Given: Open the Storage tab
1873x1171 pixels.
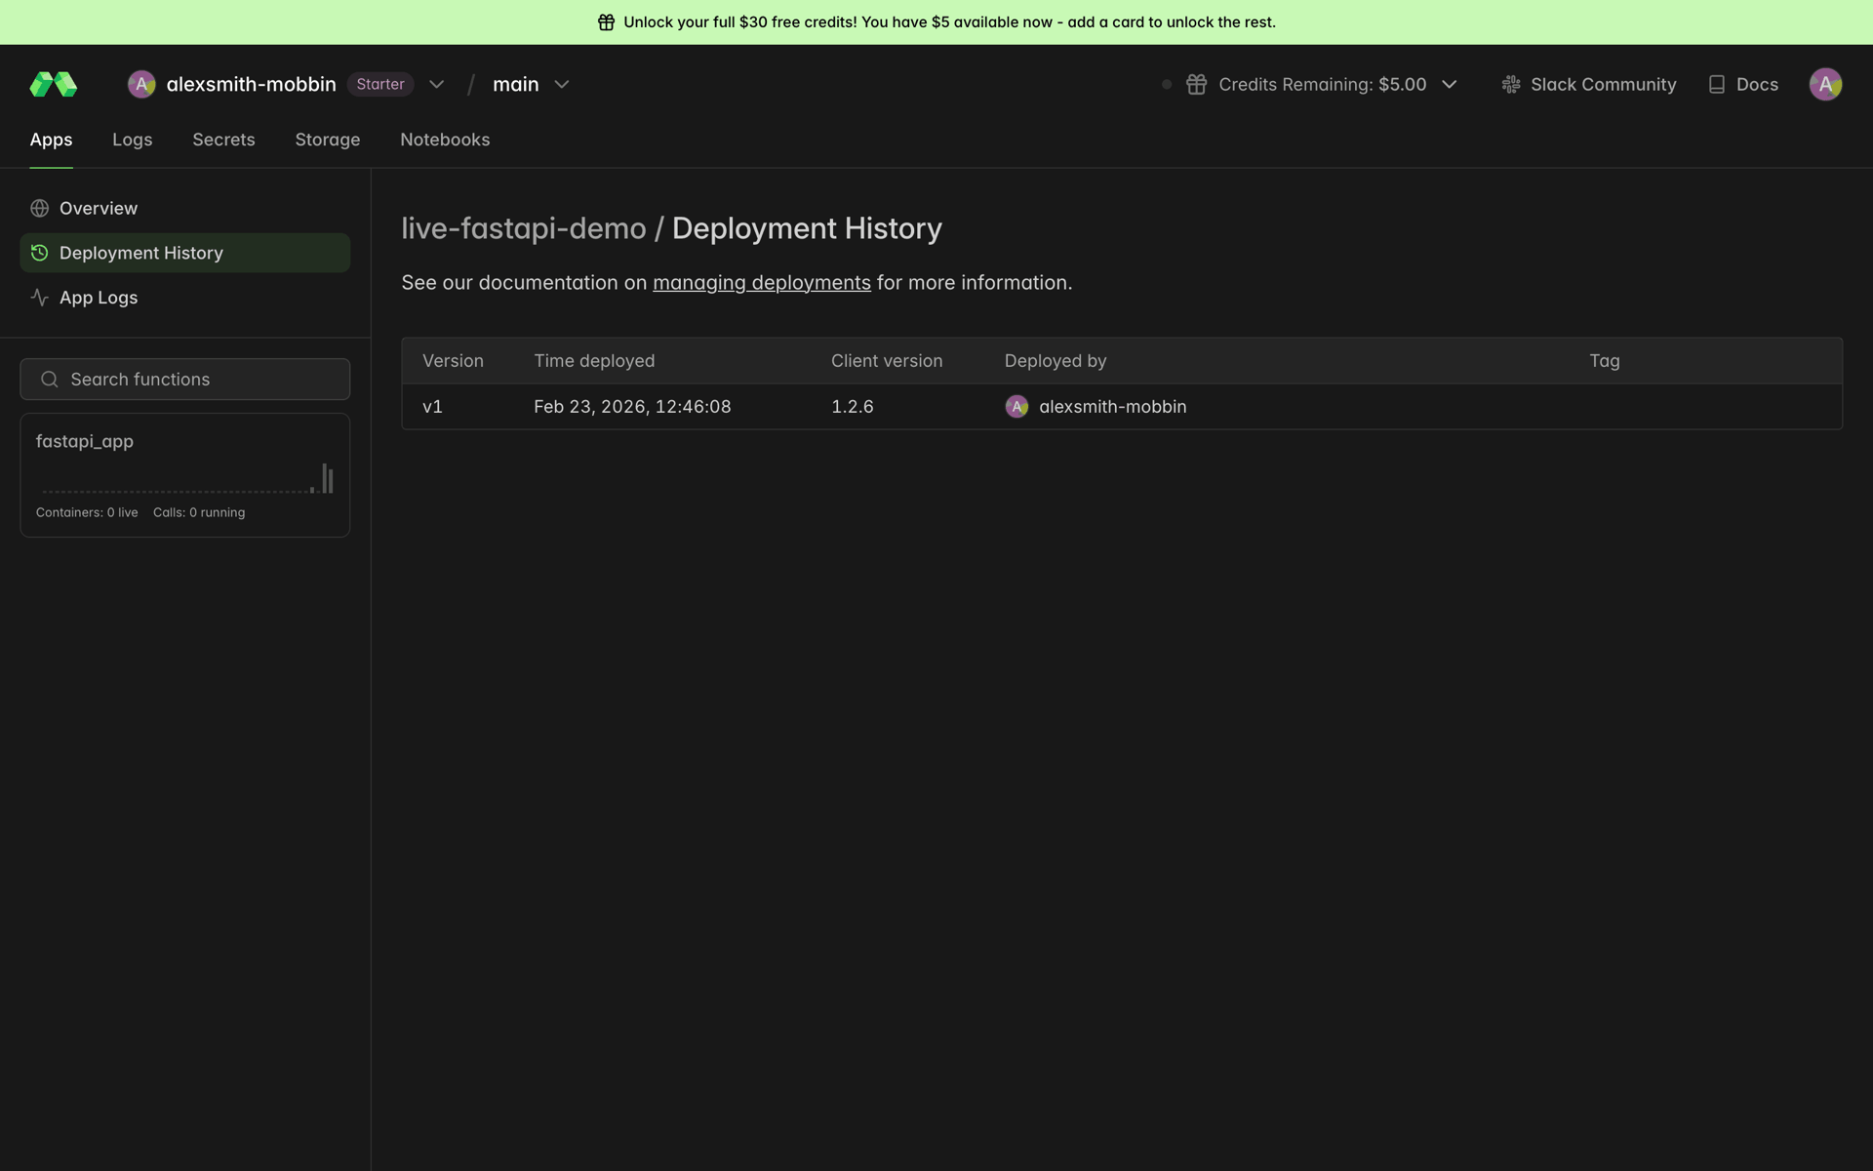Looking at the screenshot, I should click(328, 140).
